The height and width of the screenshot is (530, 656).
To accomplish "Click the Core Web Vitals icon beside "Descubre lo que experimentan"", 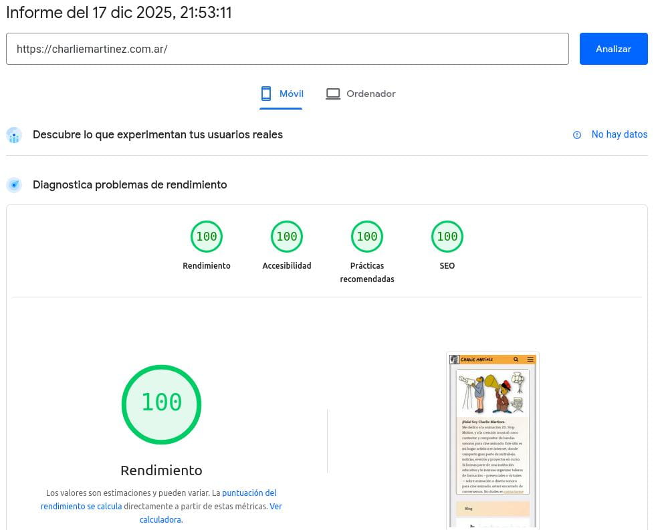I will tap(14, 135).
